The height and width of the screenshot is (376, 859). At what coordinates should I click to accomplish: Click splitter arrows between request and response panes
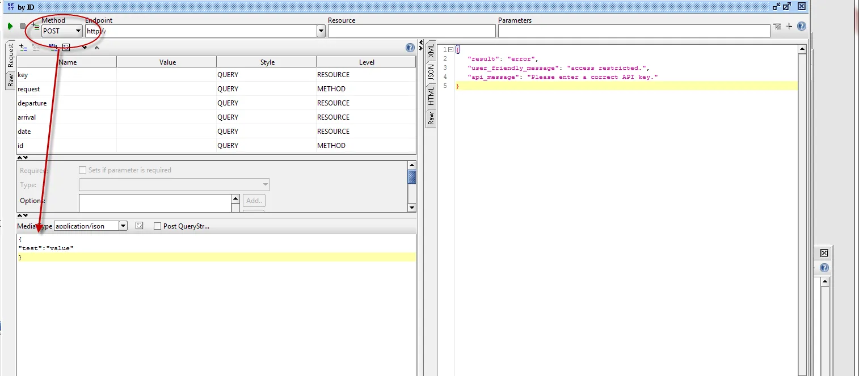420,45
